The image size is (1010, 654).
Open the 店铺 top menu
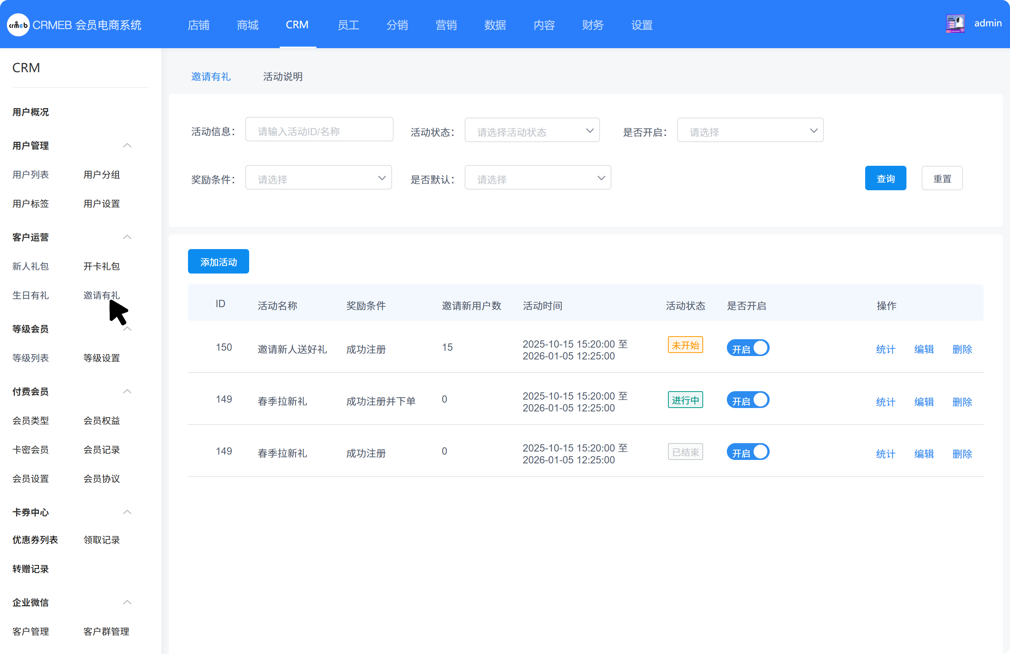[199, 25]
